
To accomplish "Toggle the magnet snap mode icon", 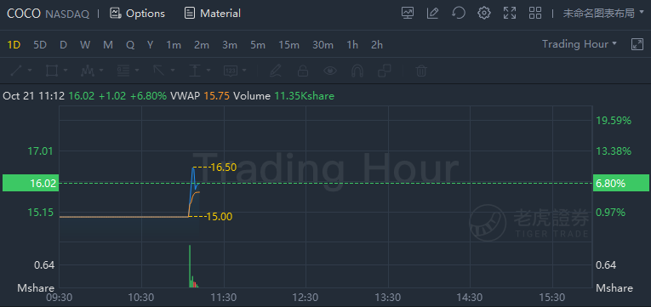I will click(357, 71).
